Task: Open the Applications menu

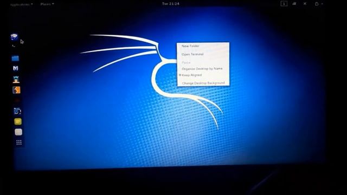Action: [x=22, y=4]
